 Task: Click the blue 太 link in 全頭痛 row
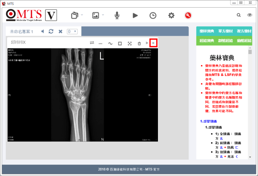[221, 139]
